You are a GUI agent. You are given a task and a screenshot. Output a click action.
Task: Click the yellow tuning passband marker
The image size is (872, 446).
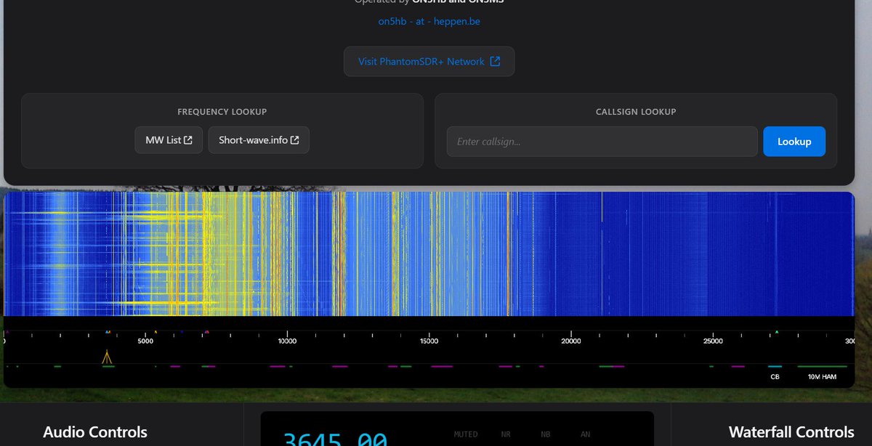click(x=107, y=357)
